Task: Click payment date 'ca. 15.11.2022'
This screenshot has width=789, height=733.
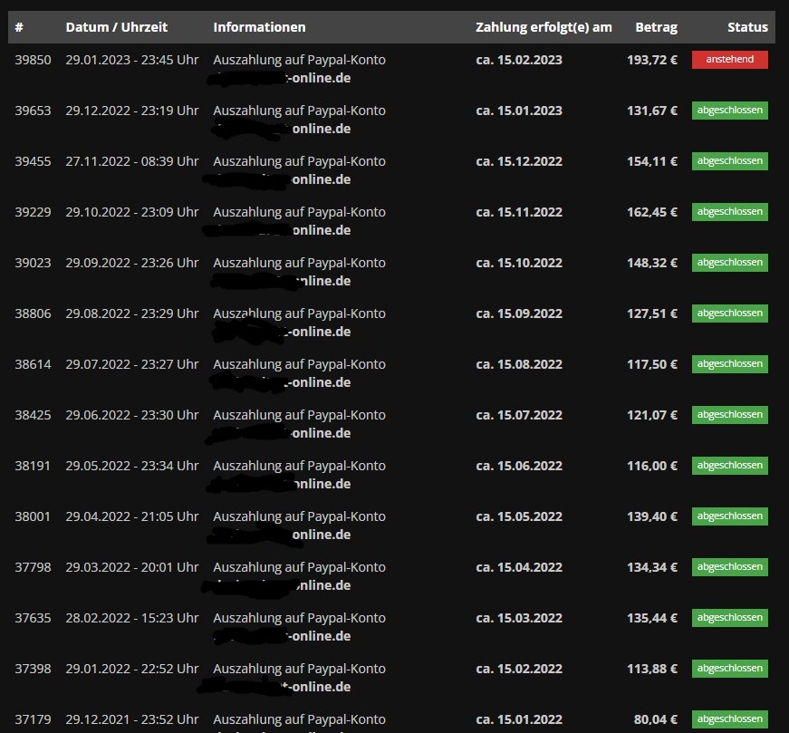Action: tap(519, 212)
